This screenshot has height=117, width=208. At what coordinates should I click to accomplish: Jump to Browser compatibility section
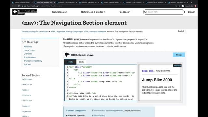click(33, 61)
